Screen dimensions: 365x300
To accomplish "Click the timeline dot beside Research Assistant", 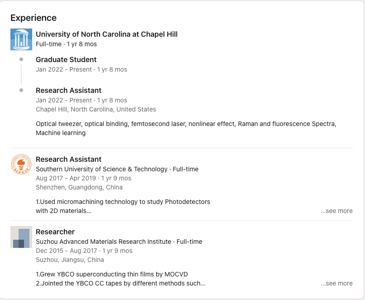I will pos(21,90).
